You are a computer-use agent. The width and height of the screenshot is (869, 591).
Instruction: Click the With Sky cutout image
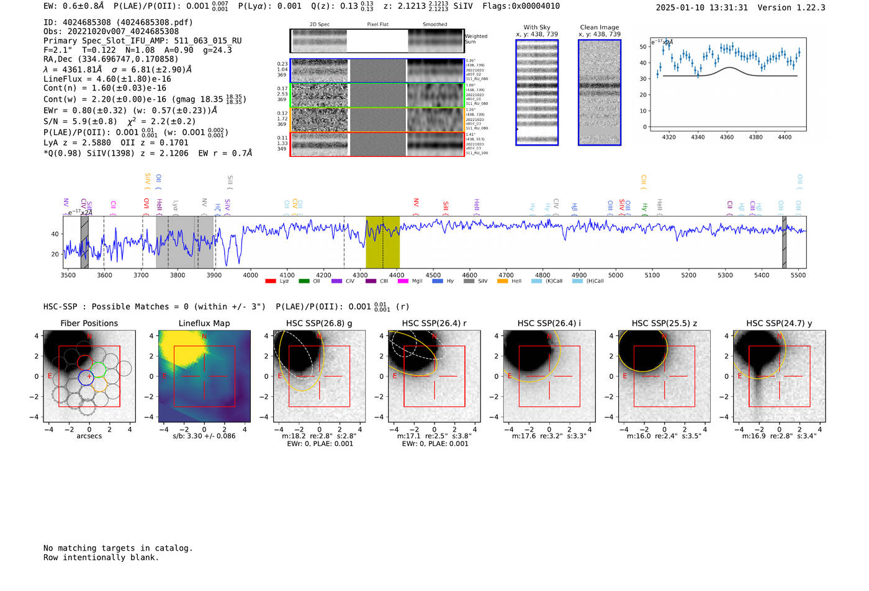tap(537, 92)
